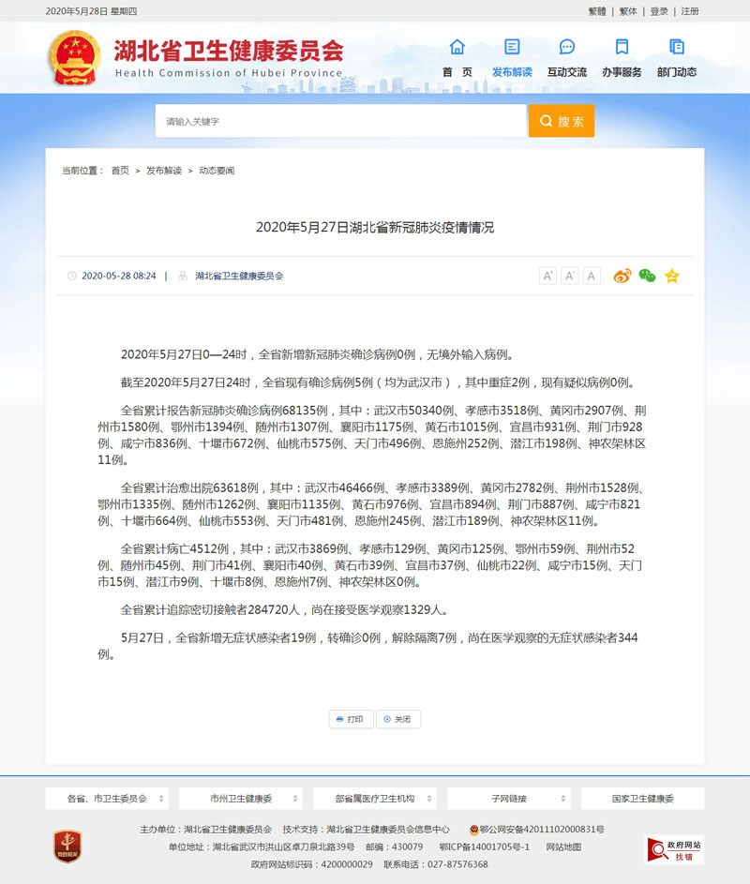Expand the 各省、市卫生委员会 dropdown
This screenshot has width=750, height=884.
(x=107, y=799)
